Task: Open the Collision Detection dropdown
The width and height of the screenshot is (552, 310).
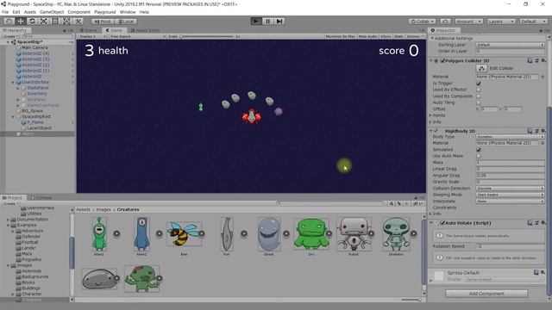Action: [x=510, y=189]
